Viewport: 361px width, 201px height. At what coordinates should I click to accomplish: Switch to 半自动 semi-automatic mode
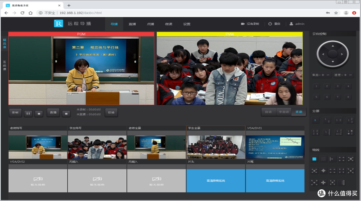(x=284, y=112)
